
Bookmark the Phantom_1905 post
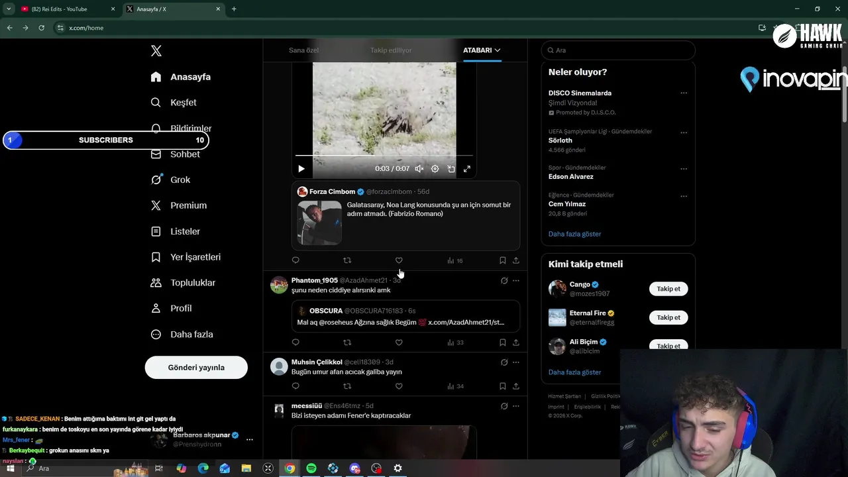[503, 343]
